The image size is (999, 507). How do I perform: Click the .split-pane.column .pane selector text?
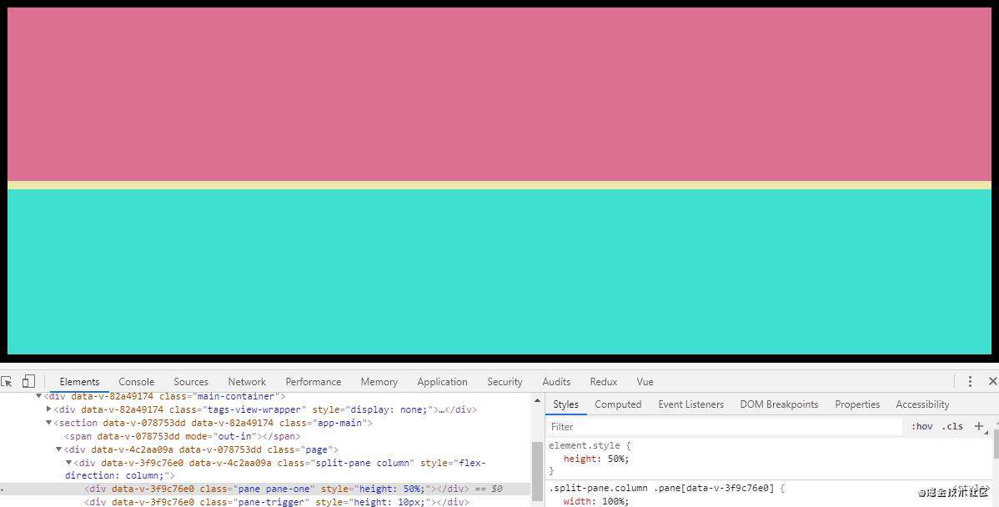661,489
